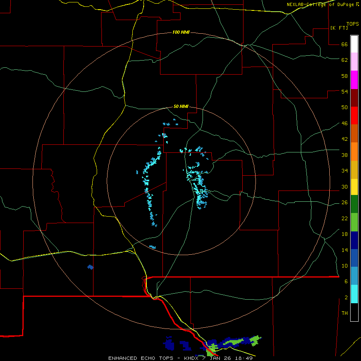Click the dark green legend swatch
Viewport: 361px width, 361px height.
(354, 204)
